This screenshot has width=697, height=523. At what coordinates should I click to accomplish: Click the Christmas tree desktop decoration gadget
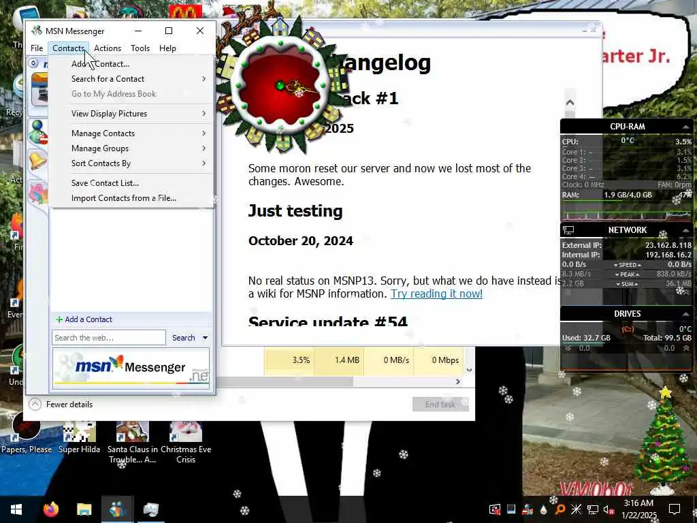coord(663,441)
